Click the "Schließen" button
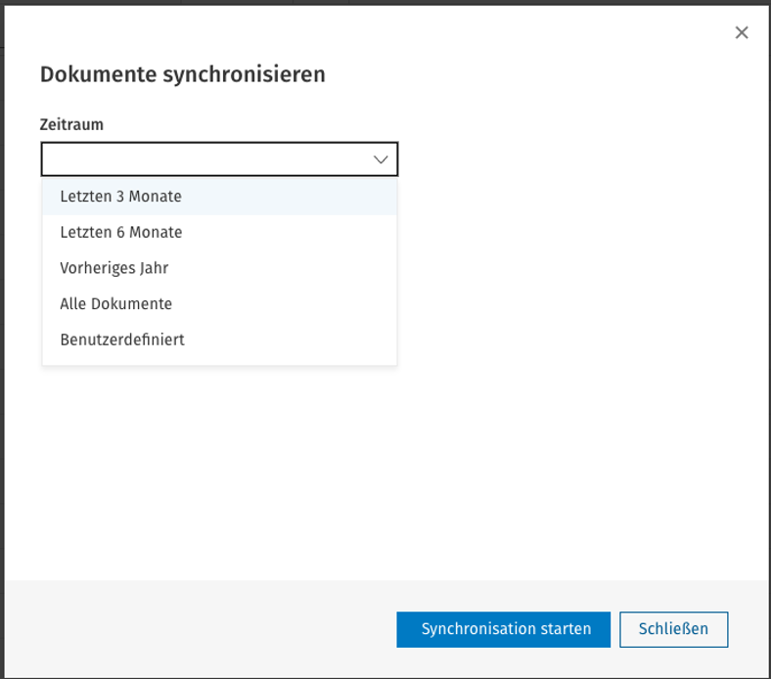This screenshot has width=771, height=679. [673, 629]
